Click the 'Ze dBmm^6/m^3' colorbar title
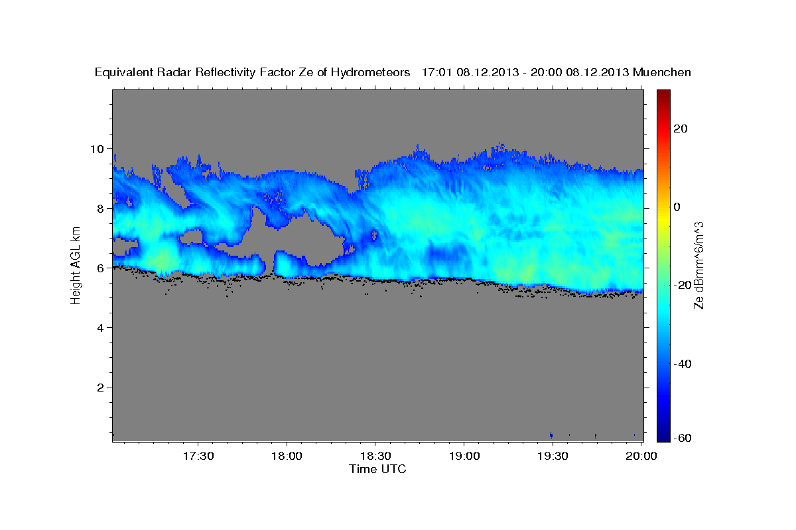 (698, 265)
